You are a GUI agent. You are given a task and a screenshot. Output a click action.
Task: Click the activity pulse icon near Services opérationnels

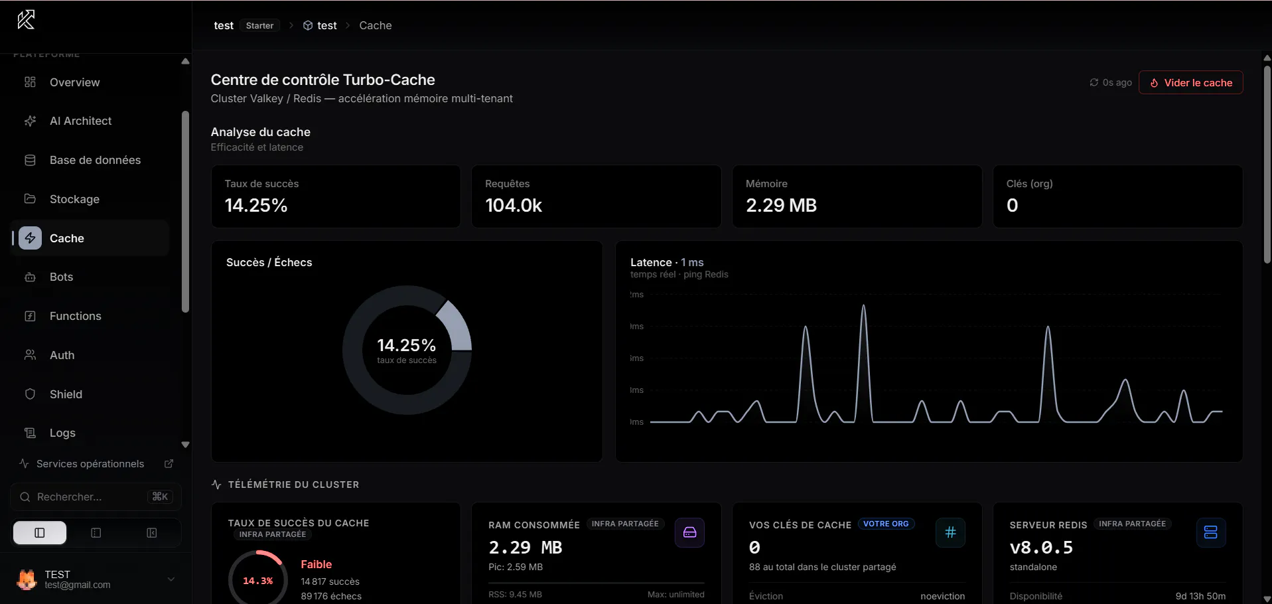pos(24,463)
